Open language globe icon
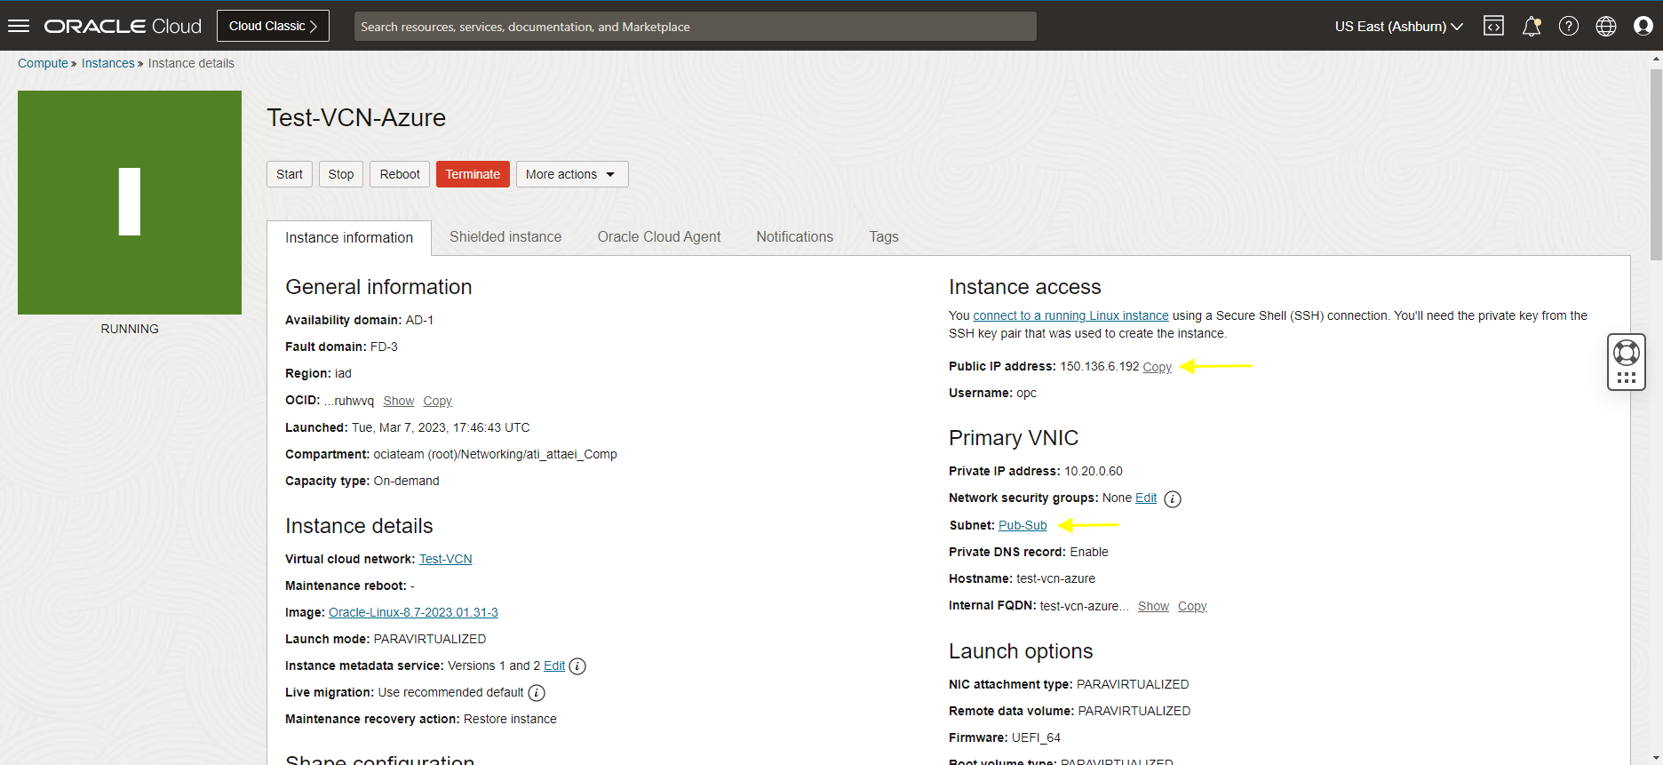This screenshot has width=1663, height=765. [1606, 26]
